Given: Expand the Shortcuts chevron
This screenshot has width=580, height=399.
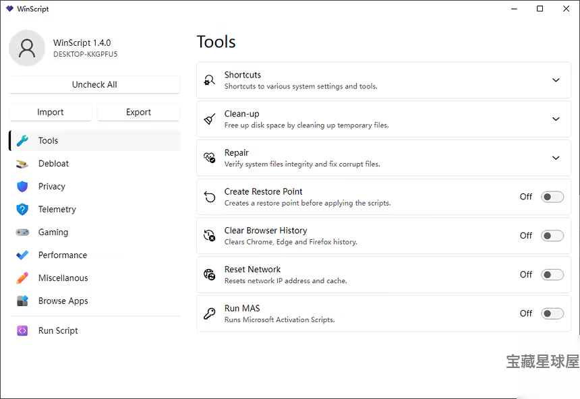Looking at the screenshot, I should [556, 80].
